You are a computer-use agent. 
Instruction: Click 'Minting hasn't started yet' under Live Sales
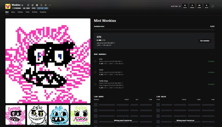[185, 120]
